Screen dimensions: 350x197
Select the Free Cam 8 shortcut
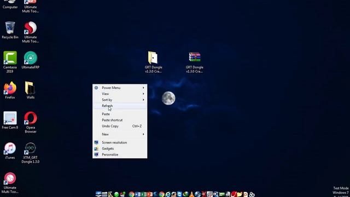[x=10, y=120]
